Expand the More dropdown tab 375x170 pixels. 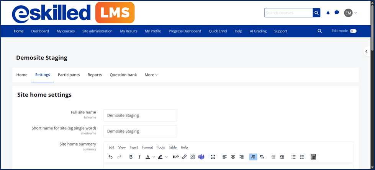151,75
